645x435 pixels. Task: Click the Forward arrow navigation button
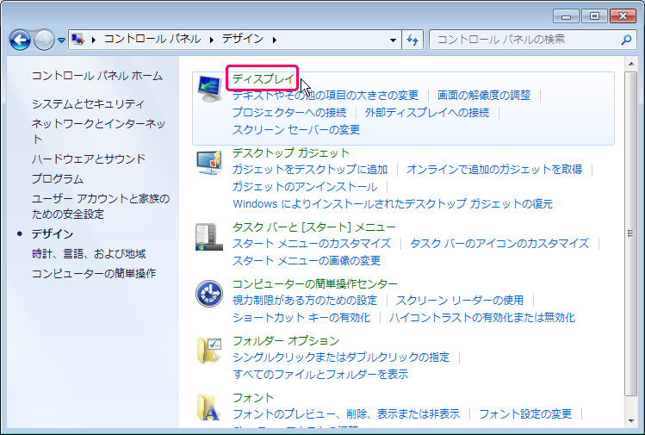click(44, 40)
